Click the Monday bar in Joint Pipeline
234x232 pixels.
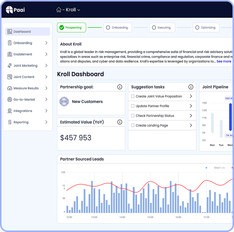[x=212, y=123]
